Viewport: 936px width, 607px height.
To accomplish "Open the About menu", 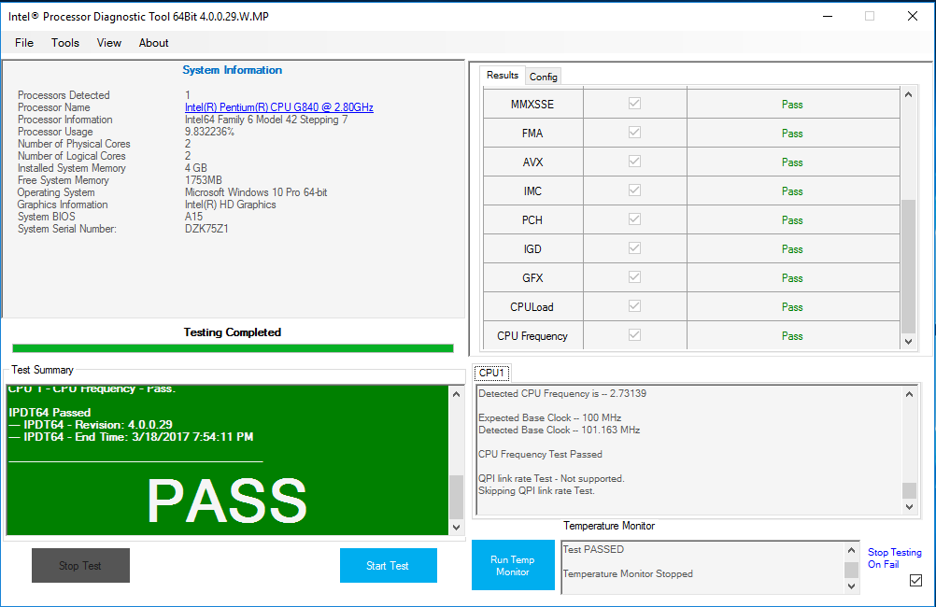I will pos(154,43).
